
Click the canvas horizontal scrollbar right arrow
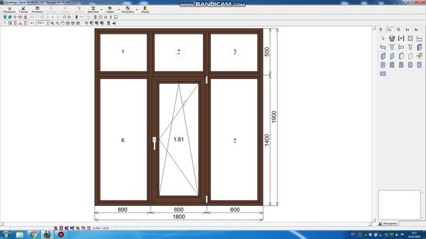point(370,224)
